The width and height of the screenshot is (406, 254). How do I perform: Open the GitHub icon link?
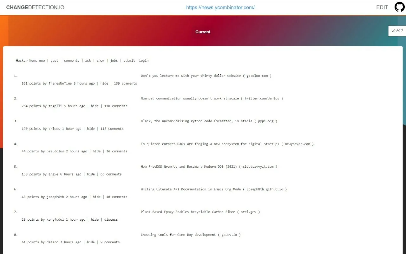click(x=399, y=7)
